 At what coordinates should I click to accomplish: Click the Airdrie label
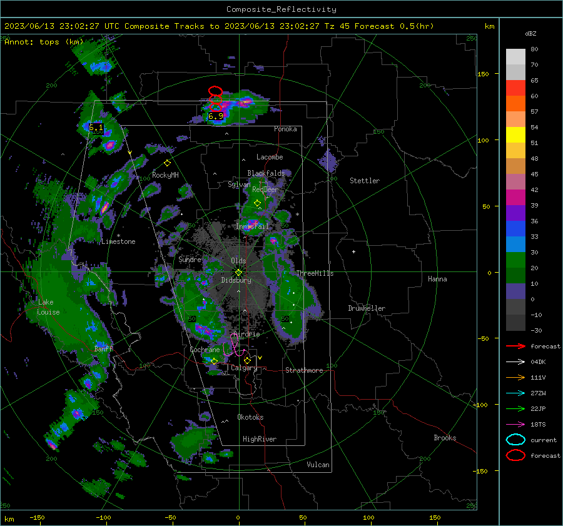(x=247, y=334)
